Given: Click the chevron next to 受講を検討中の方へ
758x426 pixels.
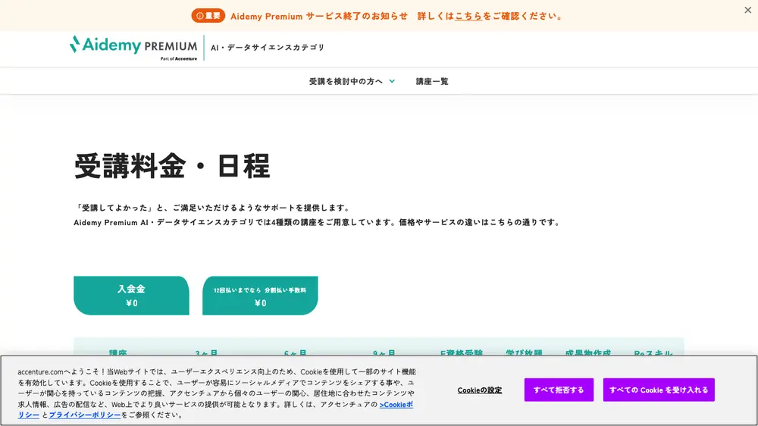Looking at the screenshot, I should click(x=392, y=81).
